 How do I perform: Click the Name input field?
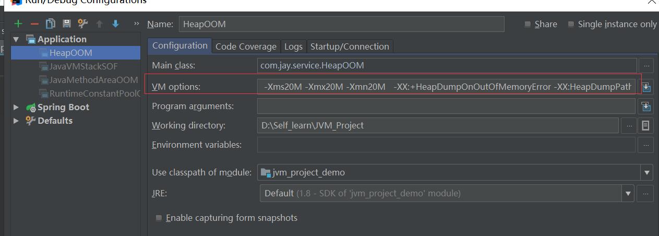coord(342,24)
